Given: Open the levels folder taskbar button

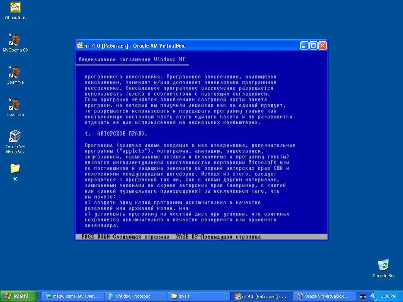Looking at the screenshot, I should [198, 296].
